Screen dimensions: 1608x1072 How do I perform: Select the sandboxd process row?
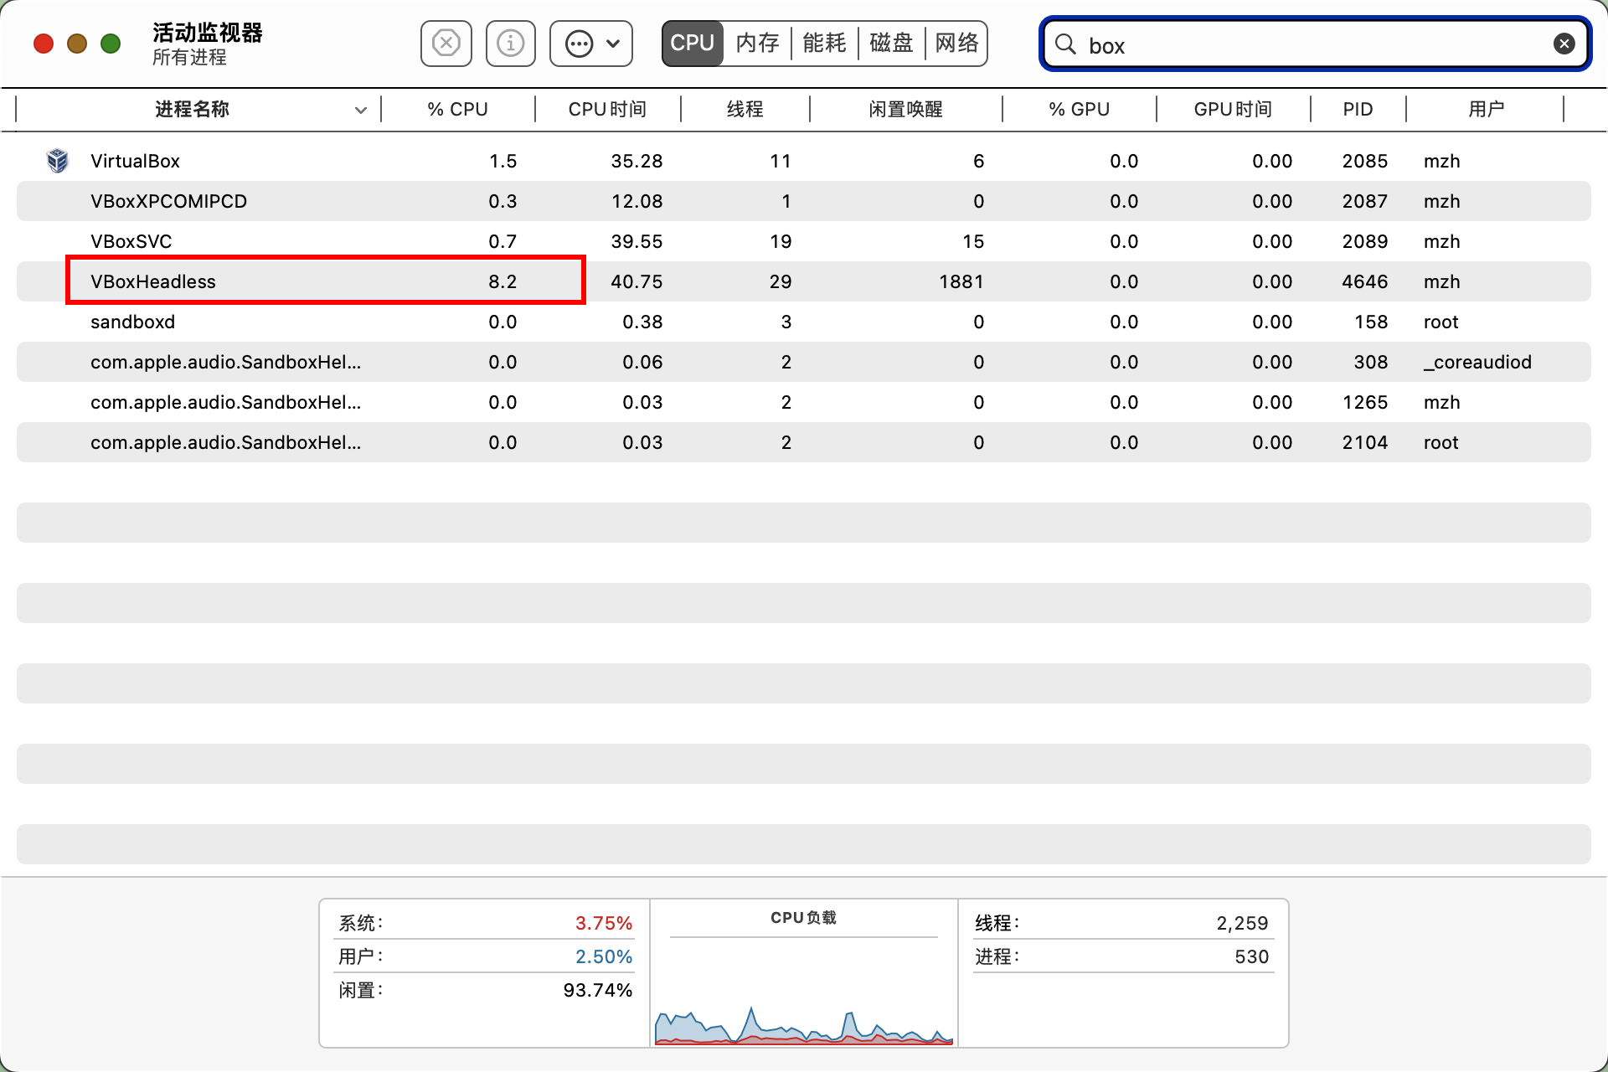tap(804, 322)
